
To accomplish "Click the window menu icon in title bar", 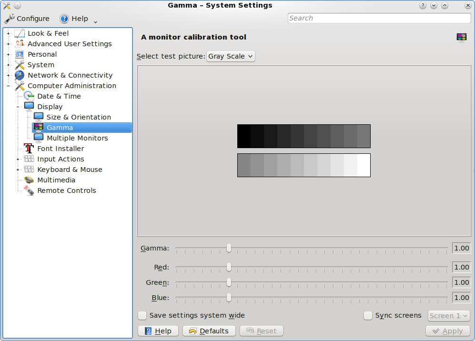I will (x=7, y=5).
